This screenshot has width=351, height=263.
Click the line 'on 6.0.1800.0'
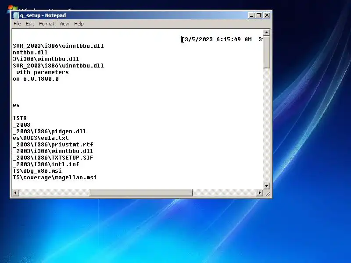36,79
